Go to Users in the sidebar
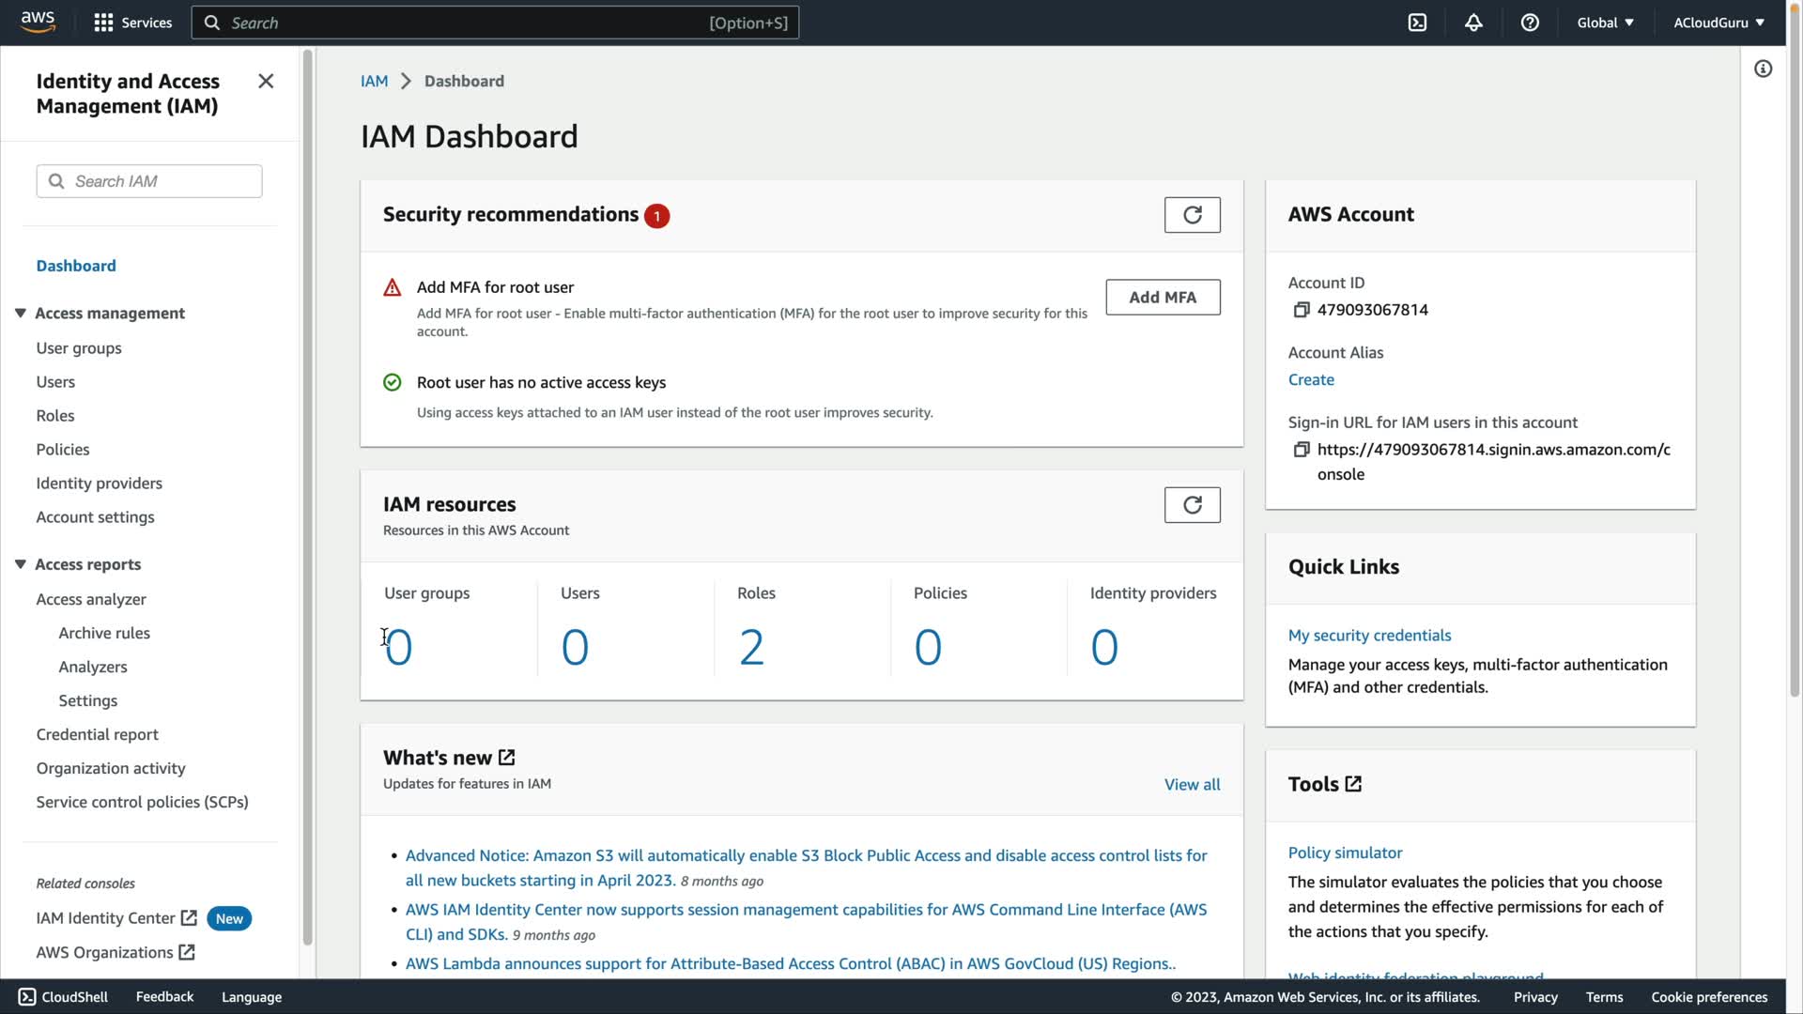Screen dimensions: 1803x1014 (55, 382)
